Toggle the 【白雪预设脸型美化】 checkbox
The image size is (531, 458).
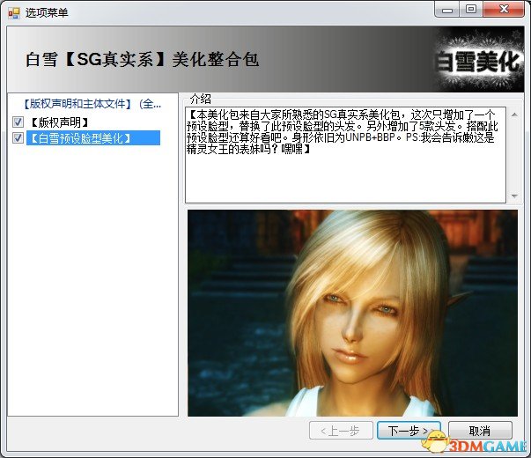click(x=18, y=138)
